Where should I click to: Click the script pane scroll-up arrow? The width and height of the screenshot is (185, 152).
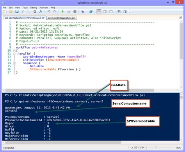click(x=181, y=22)
